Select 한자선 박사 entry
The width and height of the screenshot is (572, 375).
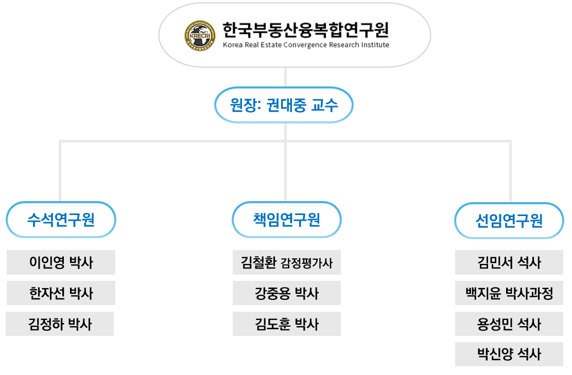coord(61,293)
